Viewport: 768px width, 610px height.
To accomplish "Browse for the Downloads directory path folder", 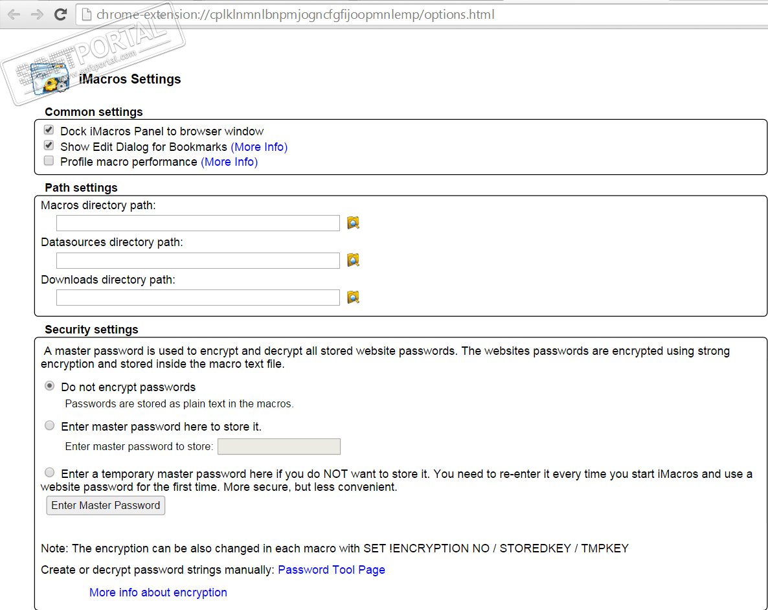I will 353,297.
